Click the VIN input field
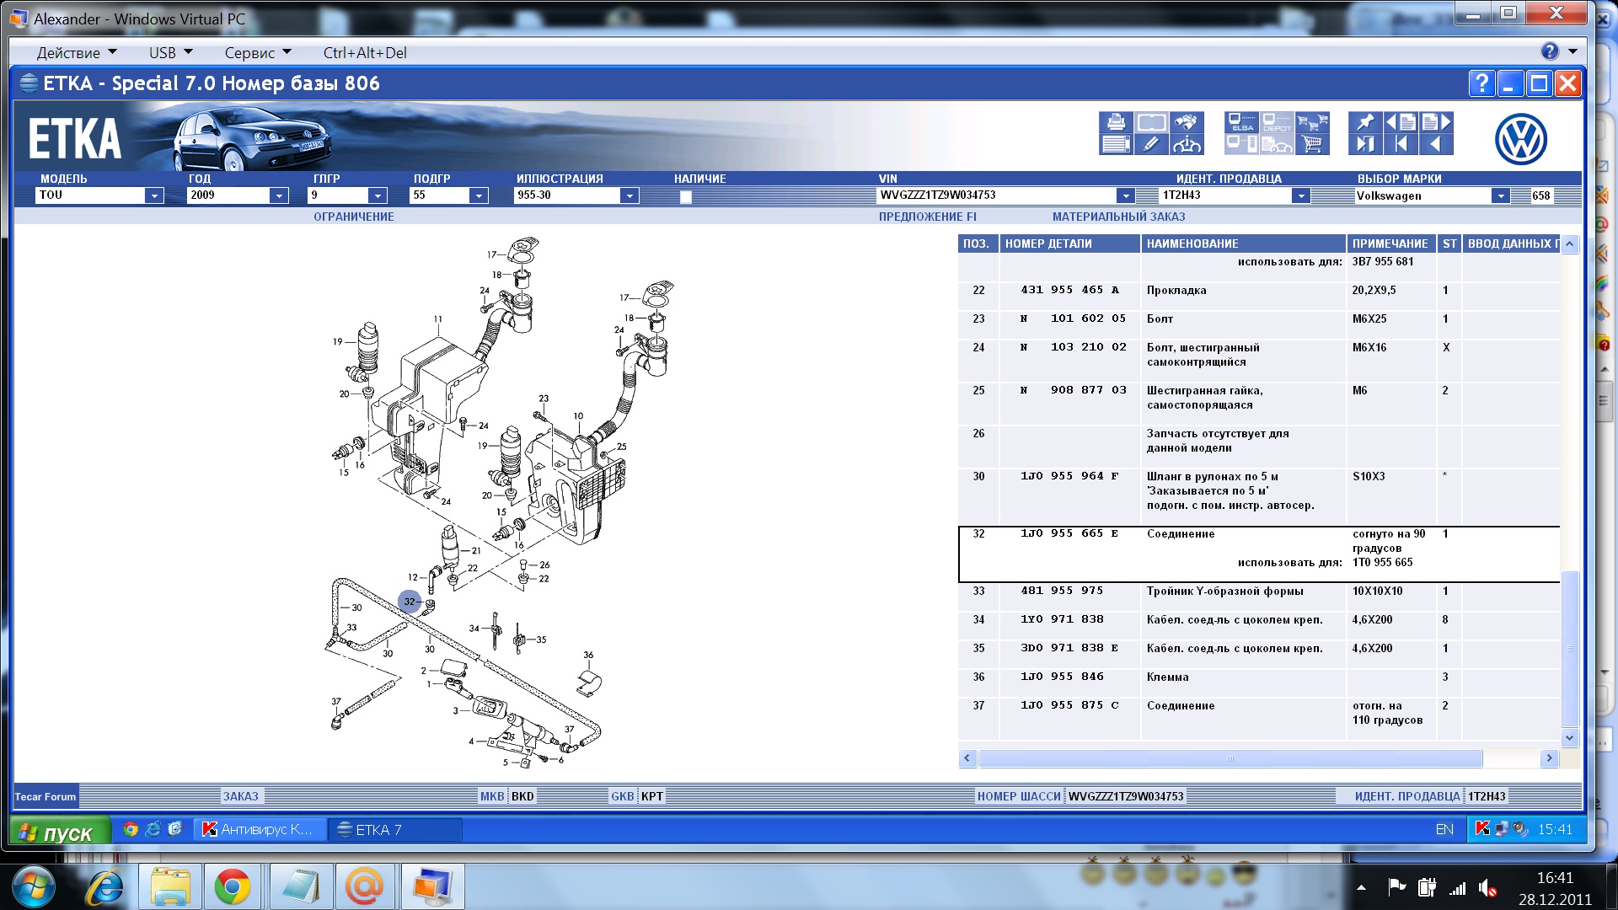Image resolution: width=1618 pixels, height=910 pixels. tap(997, 195)
